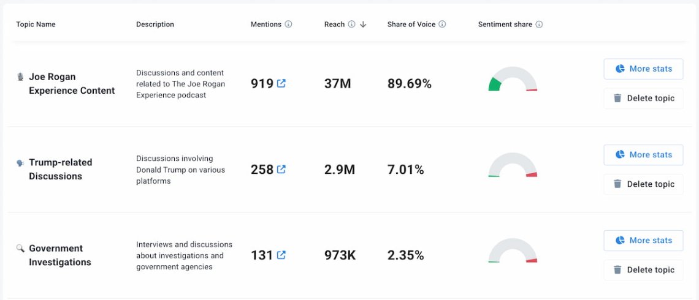Click magnifier icon of Government Investigations topic
699x300 pixels.
[20, 249]
